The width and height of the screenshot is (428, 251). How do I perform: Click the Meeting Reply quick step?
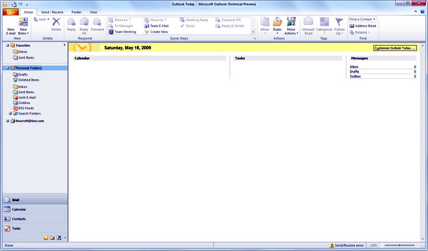coord(194,20)
